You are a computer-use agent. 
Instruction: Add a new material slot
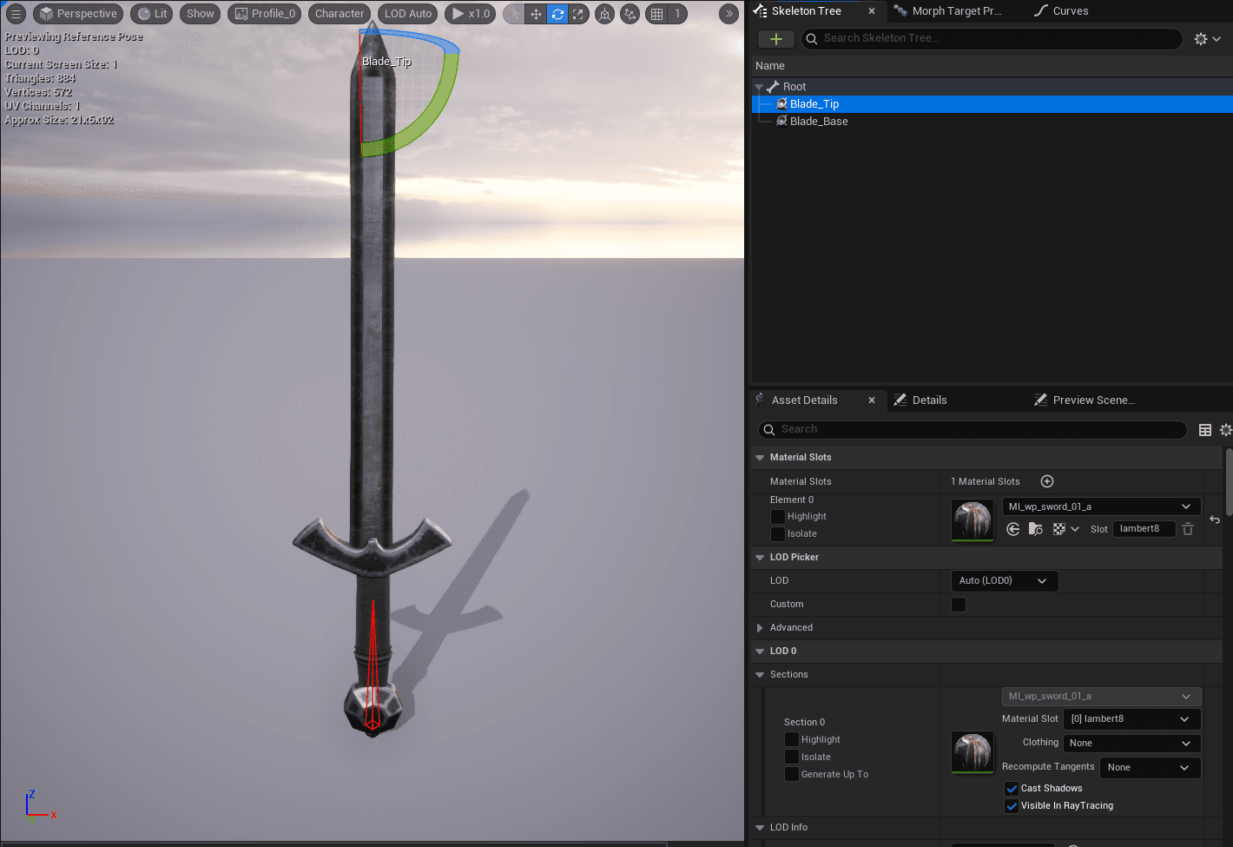click(1047, 481)
